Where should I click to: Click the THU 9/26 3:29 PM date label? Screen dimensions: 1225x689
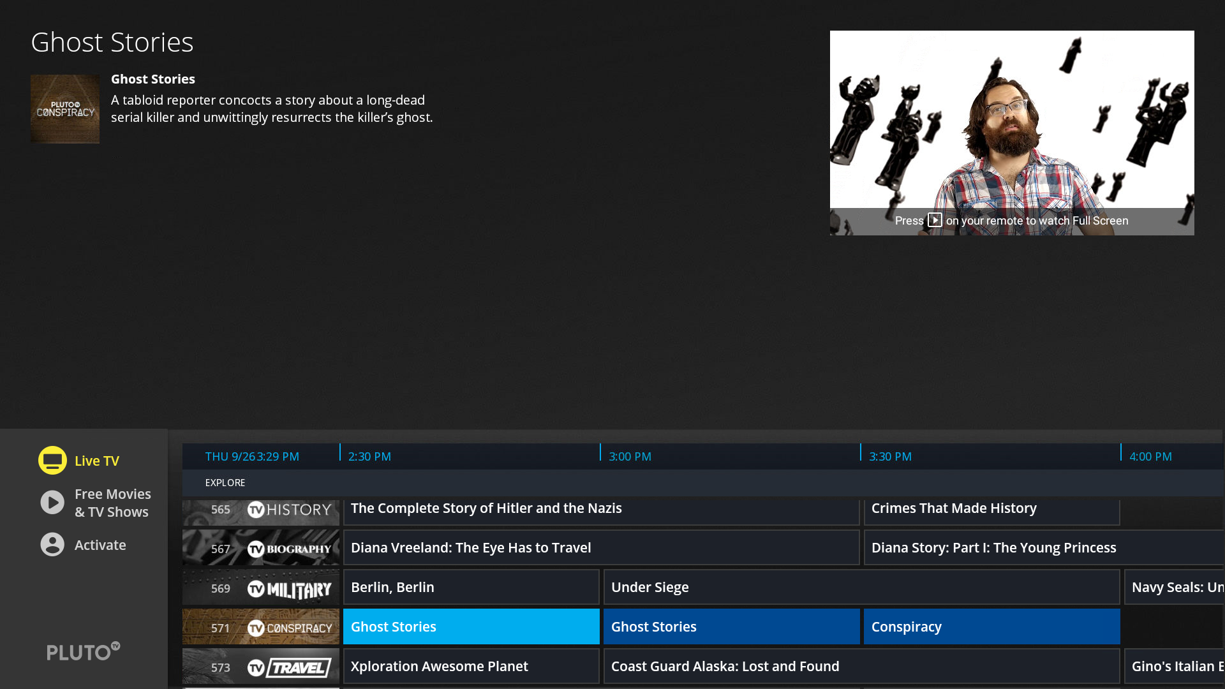252,456
